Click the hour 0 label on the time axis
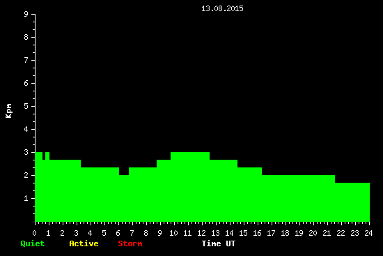The height and width of the screenshot is (256, 383). click(x=34, y=233)
